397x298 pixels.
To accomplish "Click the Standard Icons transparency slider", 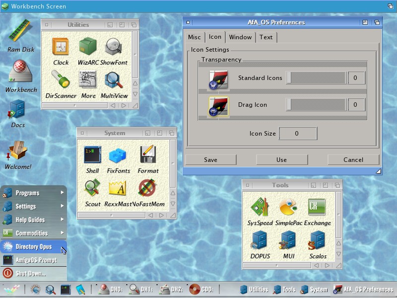I will coord(316,78).
